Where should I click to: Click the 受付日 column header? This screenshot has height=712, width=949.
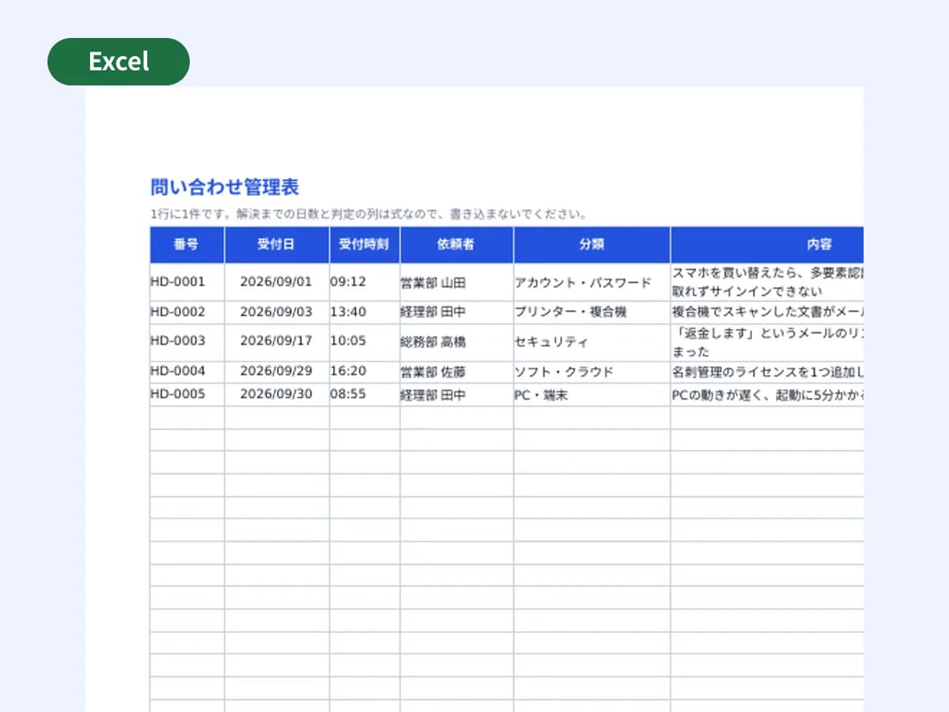pyautogui.click(x=277, y=244)
